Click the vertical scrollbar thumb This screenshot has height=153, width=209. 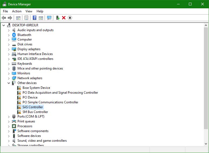[x=206, y=78]
